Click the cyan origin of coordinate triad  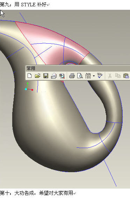point(26,89)
